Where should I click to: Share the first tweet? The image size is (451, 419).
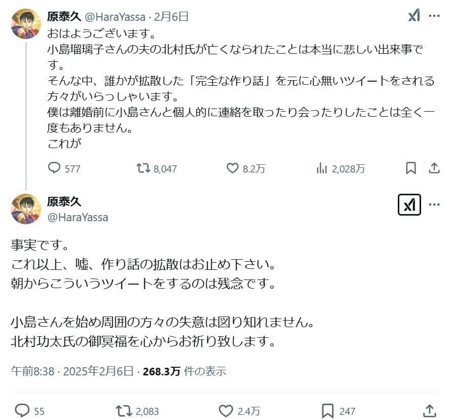click(434, 168)
